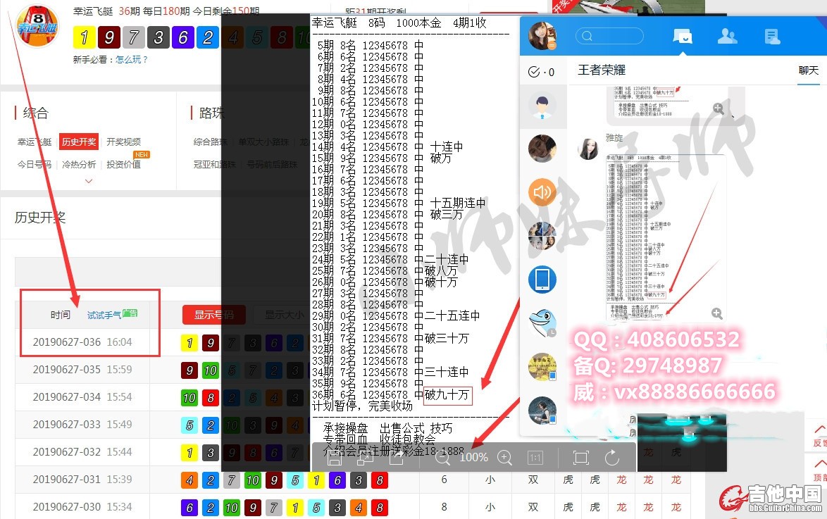Click the orange speaker notification contact icon
Screen dimensions: 827x519
click(x=542, y=192)
